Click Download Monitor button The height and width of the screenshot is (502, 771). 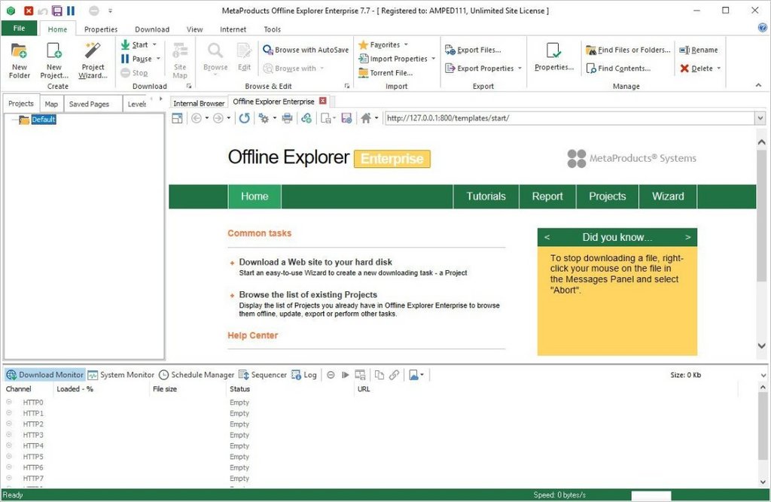click(44, 375)
